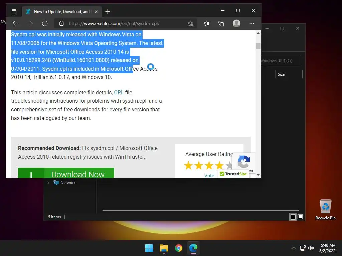This screenshot has height=256, width=342.
Task: Go back with the browser back arrow
Action: point(15,23)
